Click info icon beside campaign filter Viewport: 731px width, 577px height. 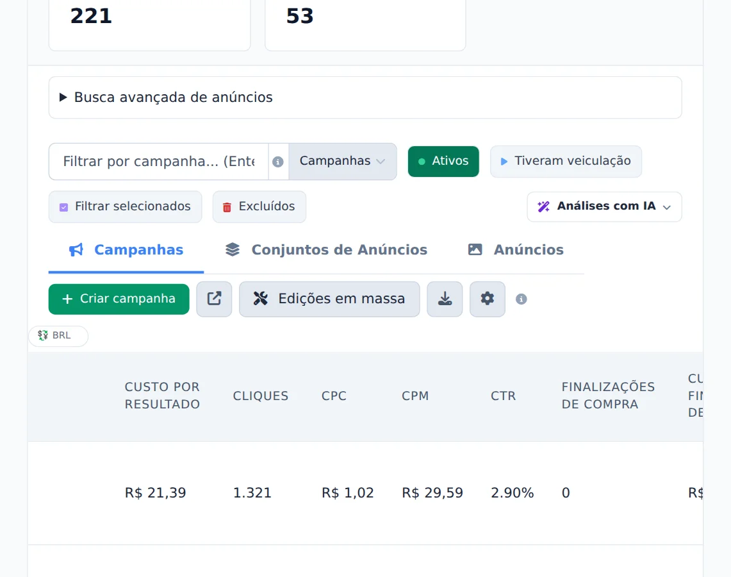(x=278, y=162)
